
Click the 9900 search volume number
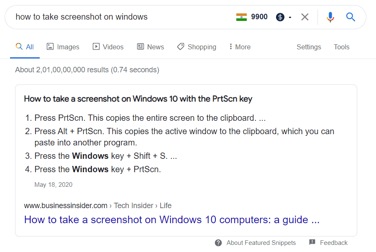(259, 17)
